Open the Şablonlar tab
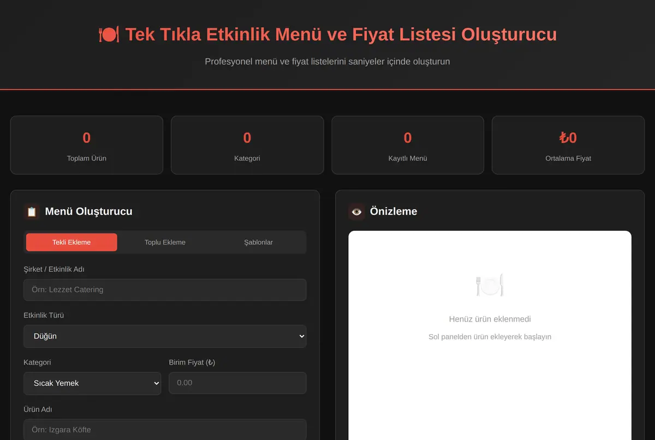Screen dimensions: 655x440 (x=259, y=242)
